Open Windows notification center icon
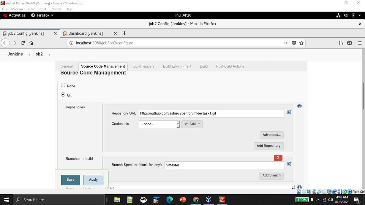This screenshot has width=365, height=205. (x=357, y=200)
